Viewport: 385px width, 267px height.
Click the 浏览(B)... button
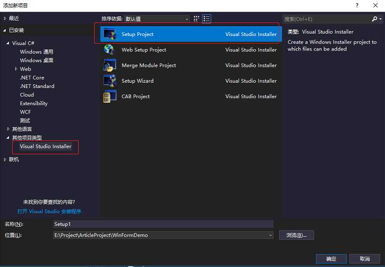(296, 235)
